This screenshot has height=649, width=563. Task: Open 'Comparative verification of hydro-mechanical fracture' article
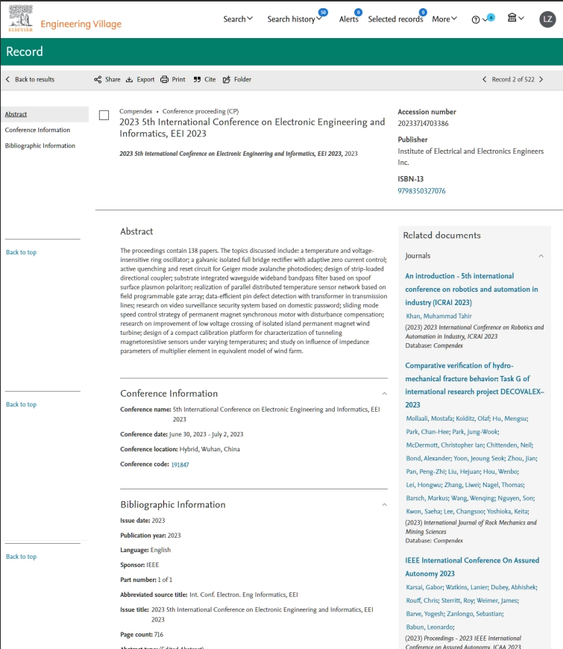[474, 385]
